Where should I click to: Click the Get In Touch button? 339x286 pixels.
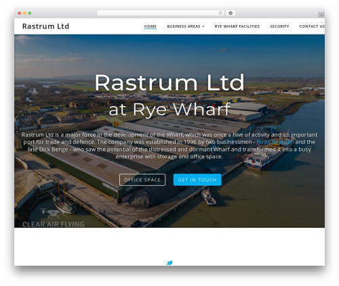pos(197,180)
